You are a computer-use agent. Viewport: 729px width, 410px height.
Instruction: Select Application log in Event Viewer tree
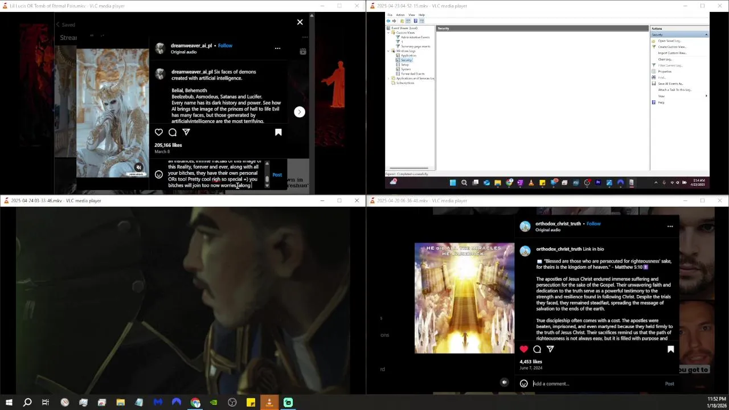coord(408,55)
